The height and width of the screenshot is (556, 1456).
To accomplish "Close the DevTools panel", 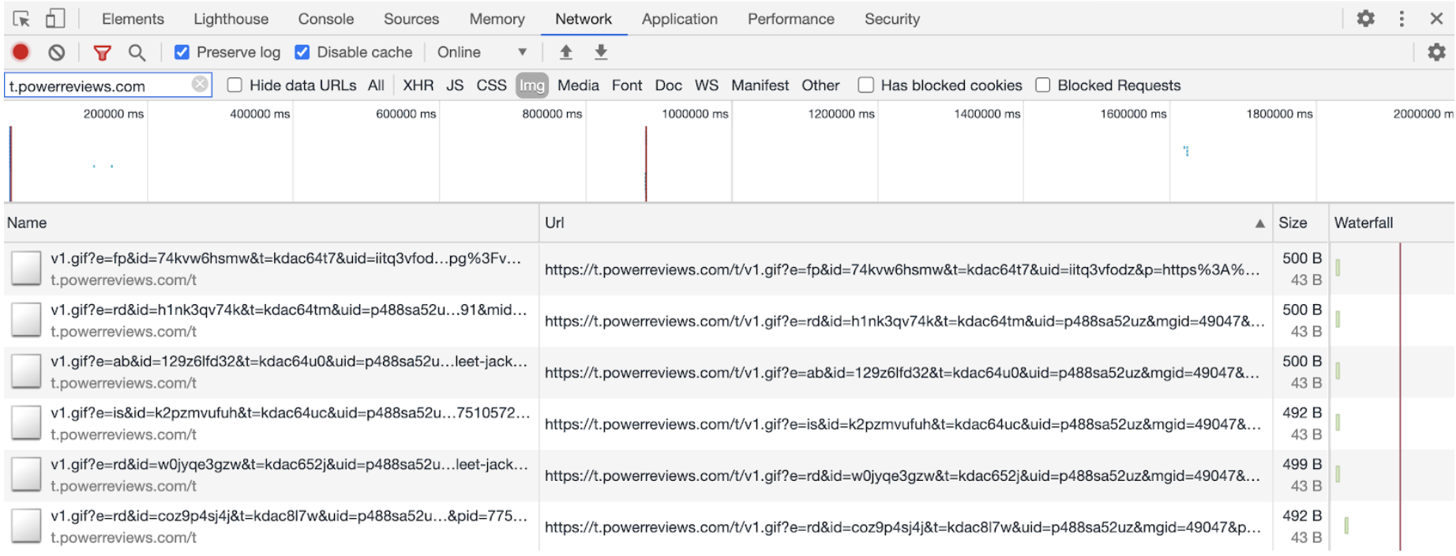I will [x=1436, y=18].
